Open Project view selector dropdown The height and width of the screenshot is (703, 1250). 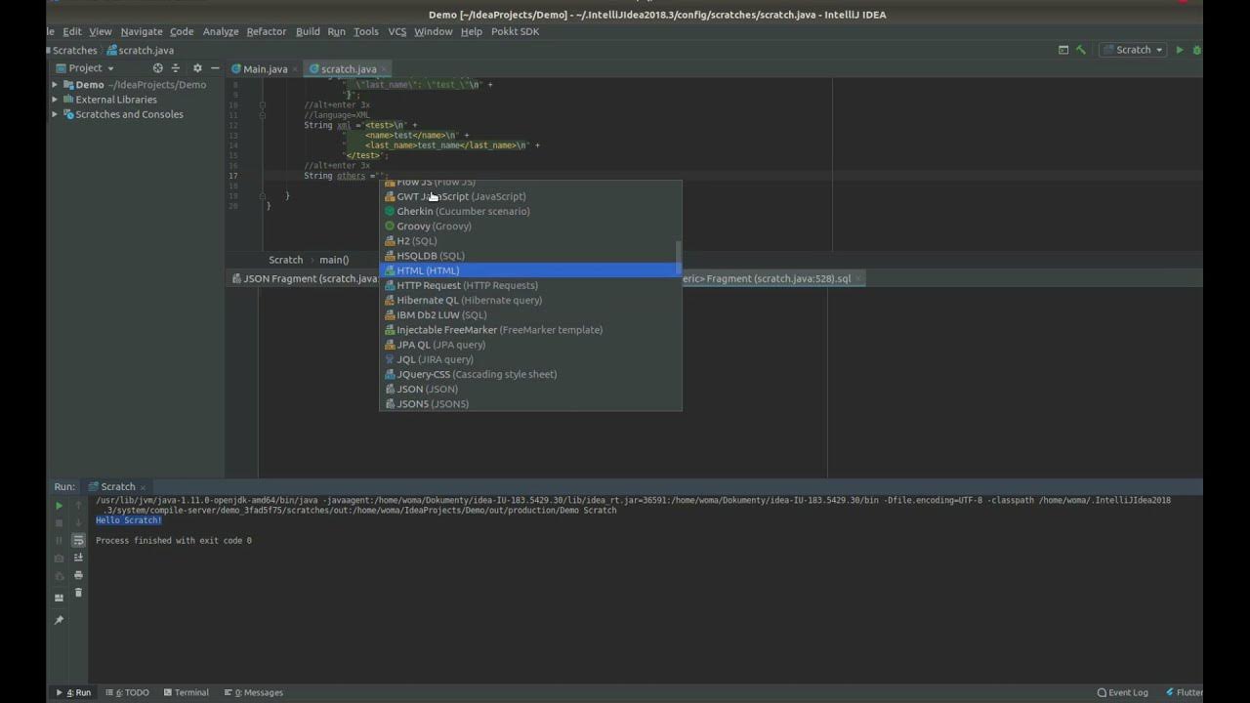tap(85, 68)
